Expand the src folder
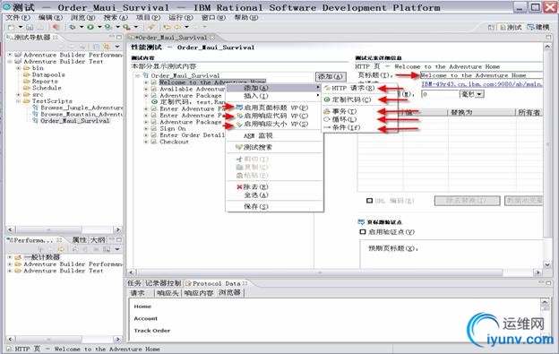The width and height of the screenshot is (559, 354). [x=18, y=94]
